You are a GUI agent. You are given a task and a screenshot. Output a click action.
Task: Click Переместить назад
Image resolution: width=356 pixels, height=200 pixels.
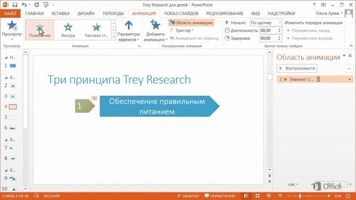308,31
